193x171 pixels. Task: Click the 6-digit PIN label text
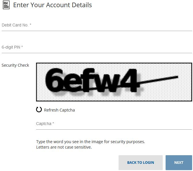coord(12,47)
